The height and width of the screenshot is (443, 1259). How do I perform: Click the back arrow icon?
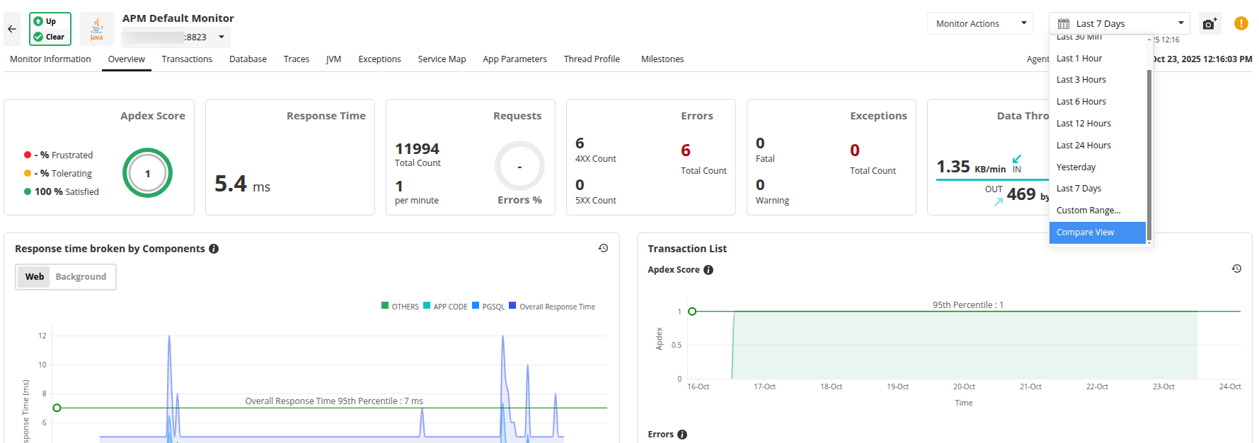click(12, 29)
